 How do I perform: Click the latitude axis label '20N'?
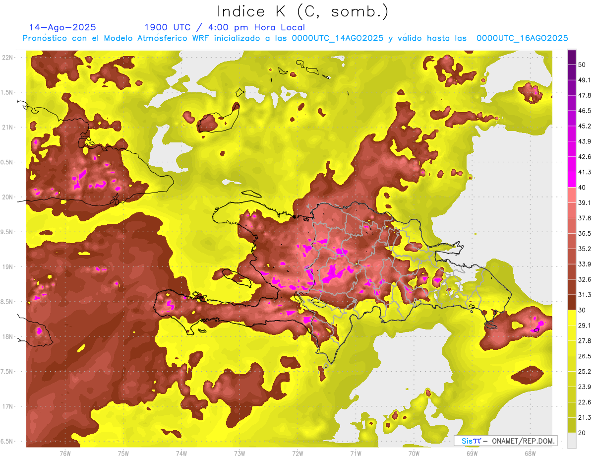point(8,197)
